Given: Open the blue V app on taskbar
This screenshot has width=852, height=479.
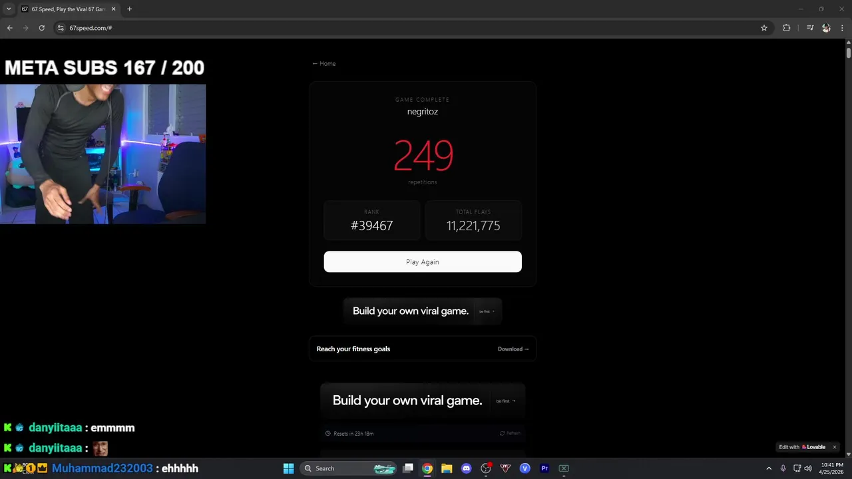Looking at the screenshot, I should (x=525, y=468).
